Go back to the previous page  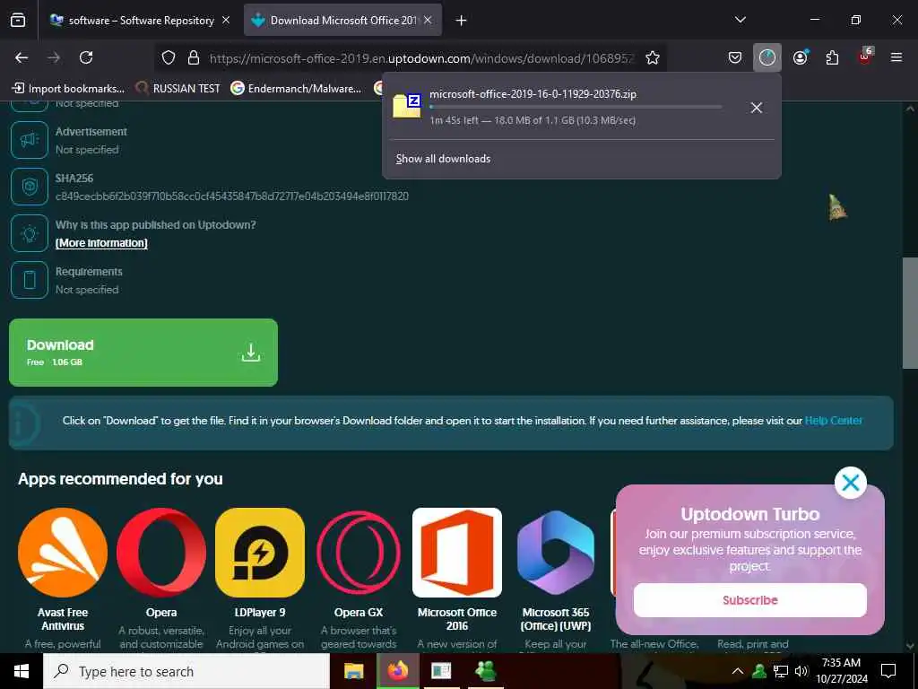pos(22,57)
